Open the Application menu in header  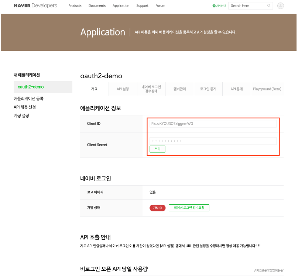(121, 6)
